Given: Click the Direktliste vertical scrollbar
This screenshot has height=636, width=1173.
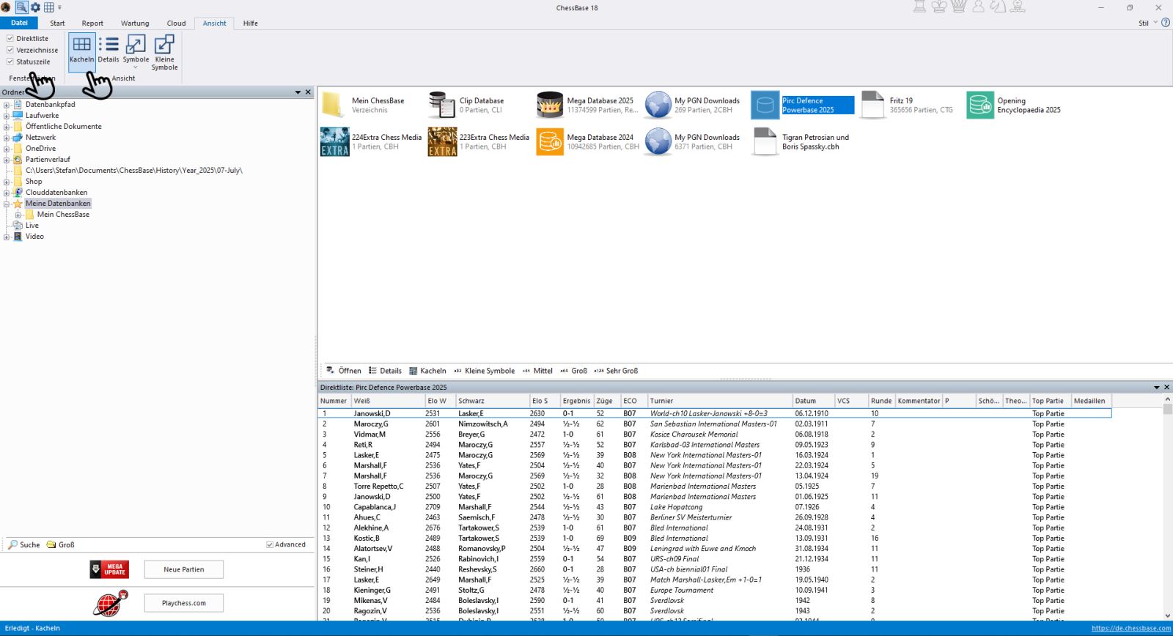Looking at the screenshot, I should click(1167, 513).
